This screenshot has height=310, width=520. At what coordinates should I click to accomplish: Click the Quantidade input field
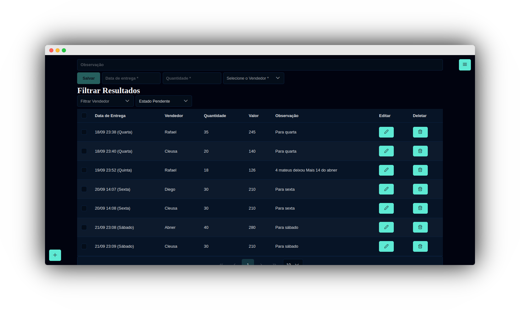click(x=192, y=78)
